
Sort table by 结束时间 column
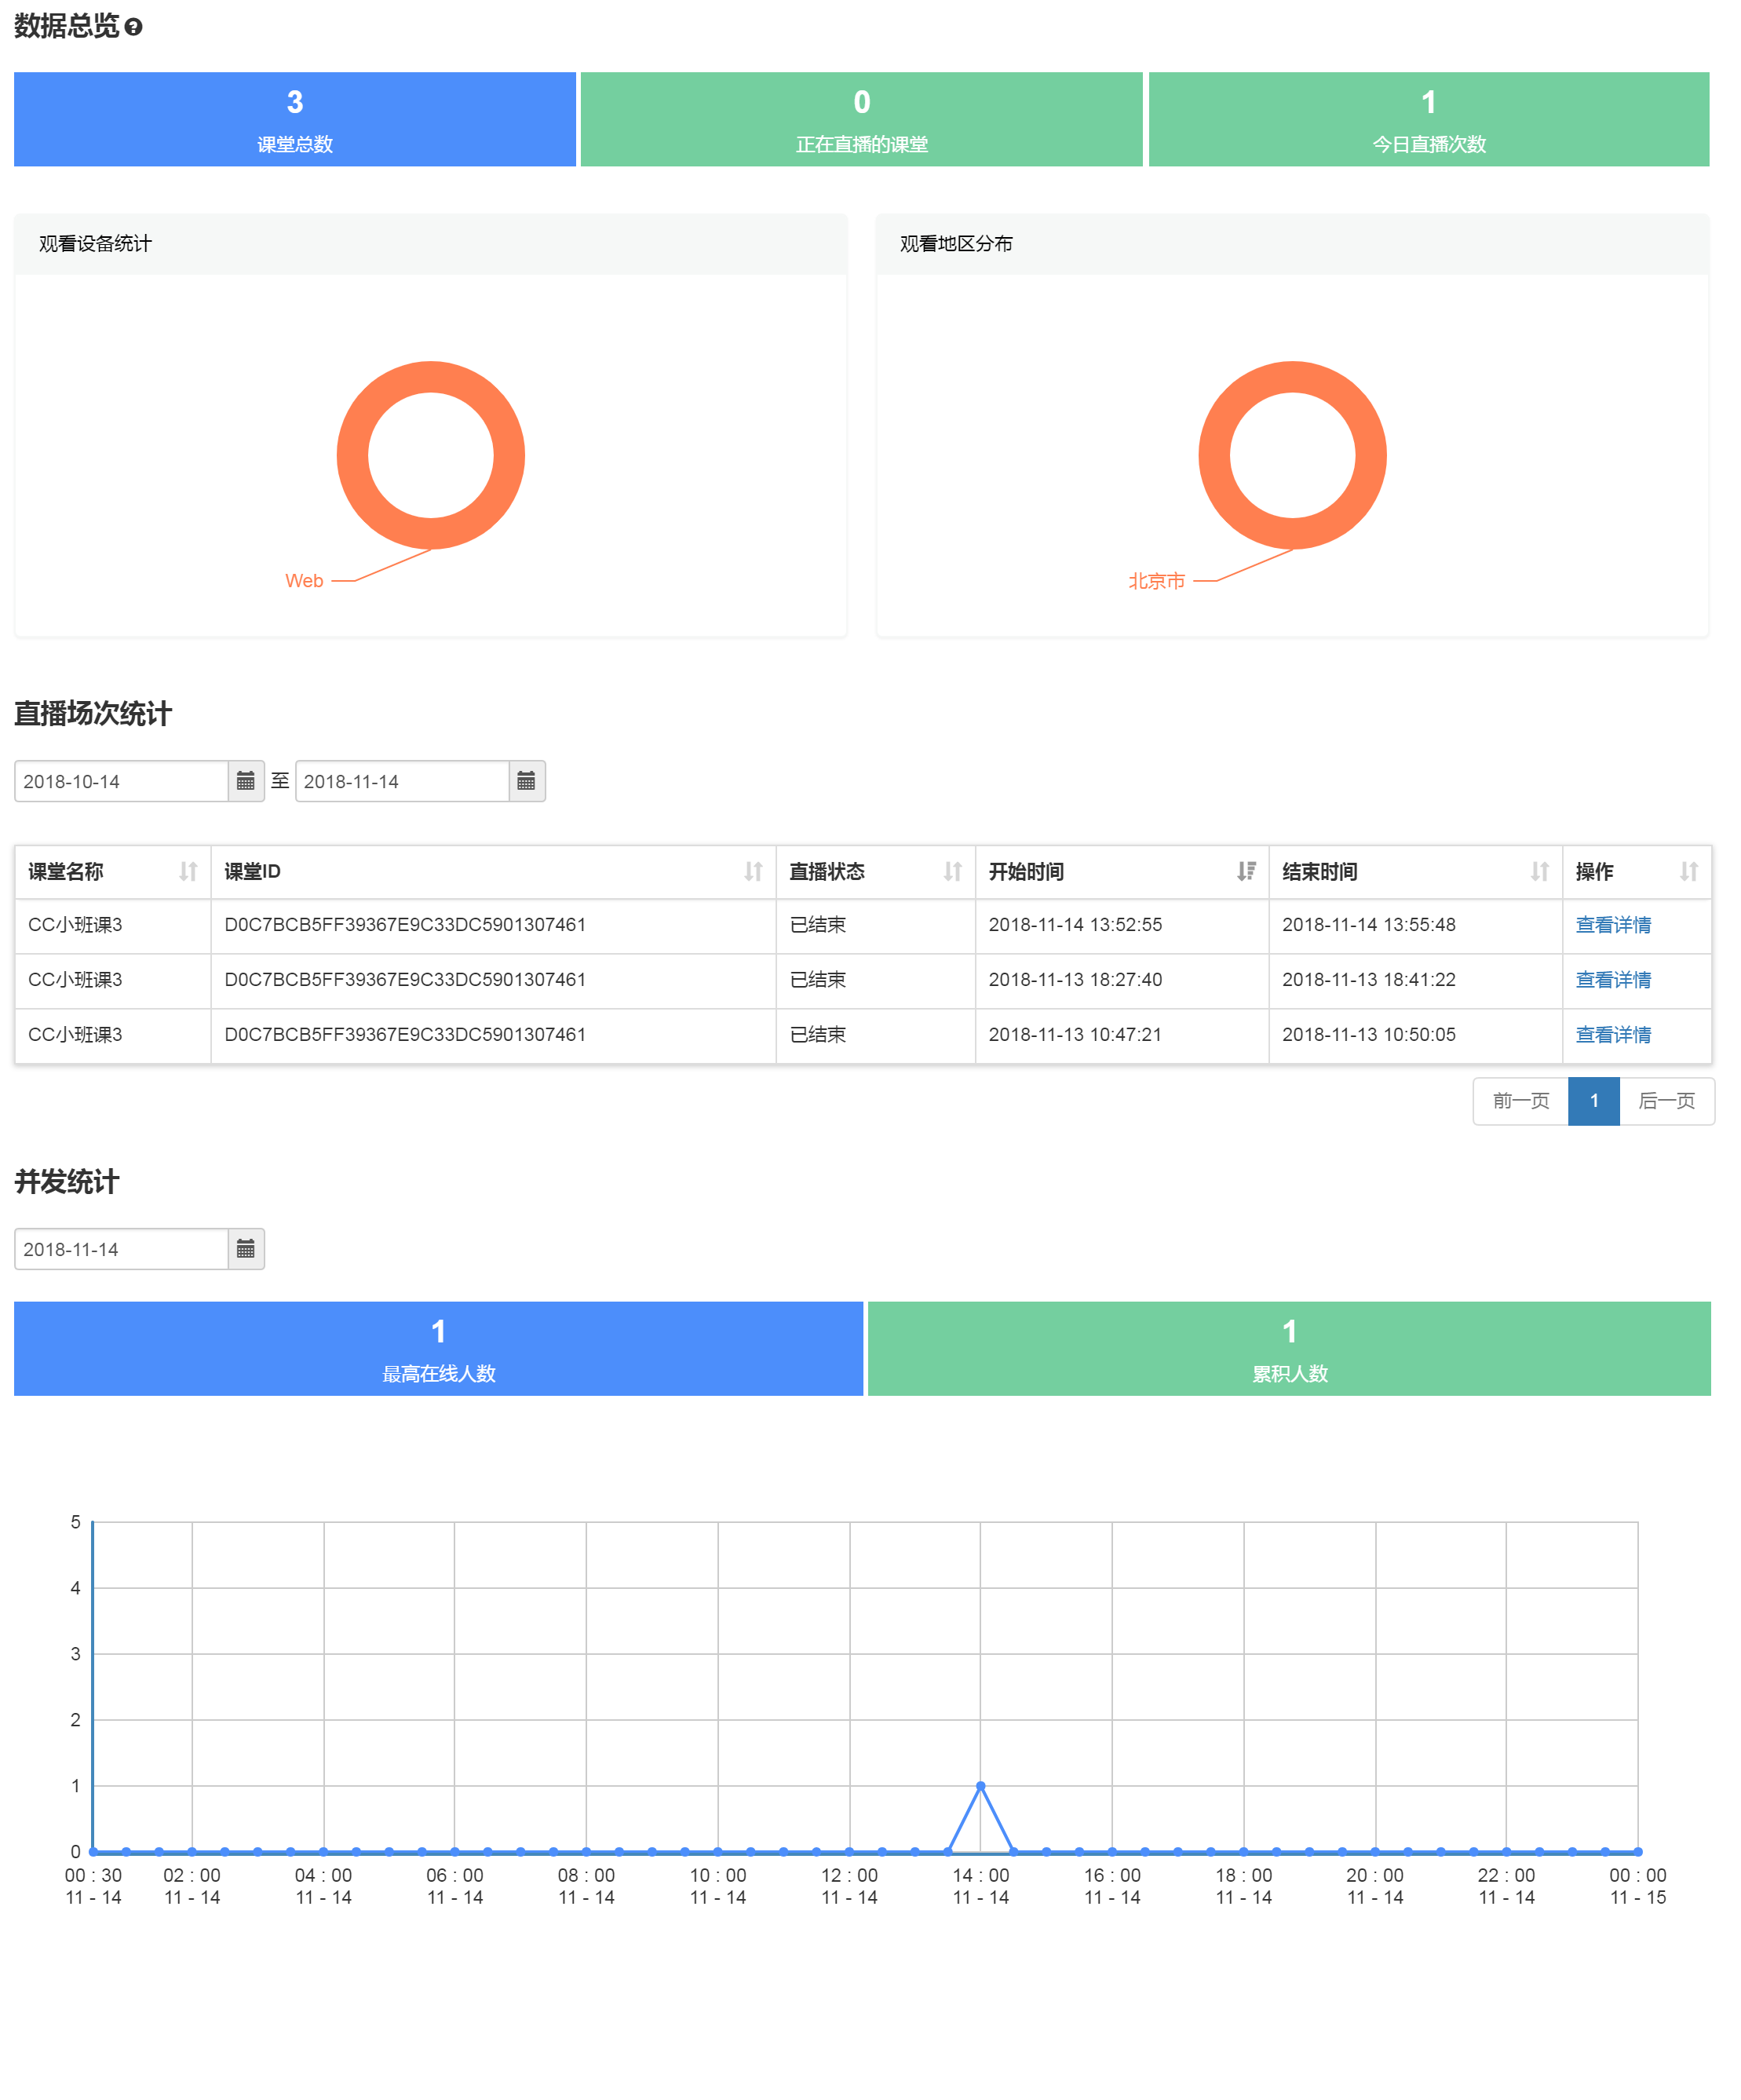[x=1539, y=871]
